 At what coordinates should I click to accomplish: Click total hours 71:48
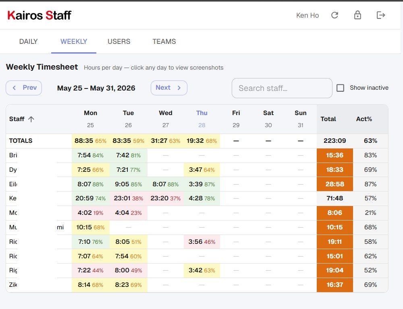tap(334, 198)
